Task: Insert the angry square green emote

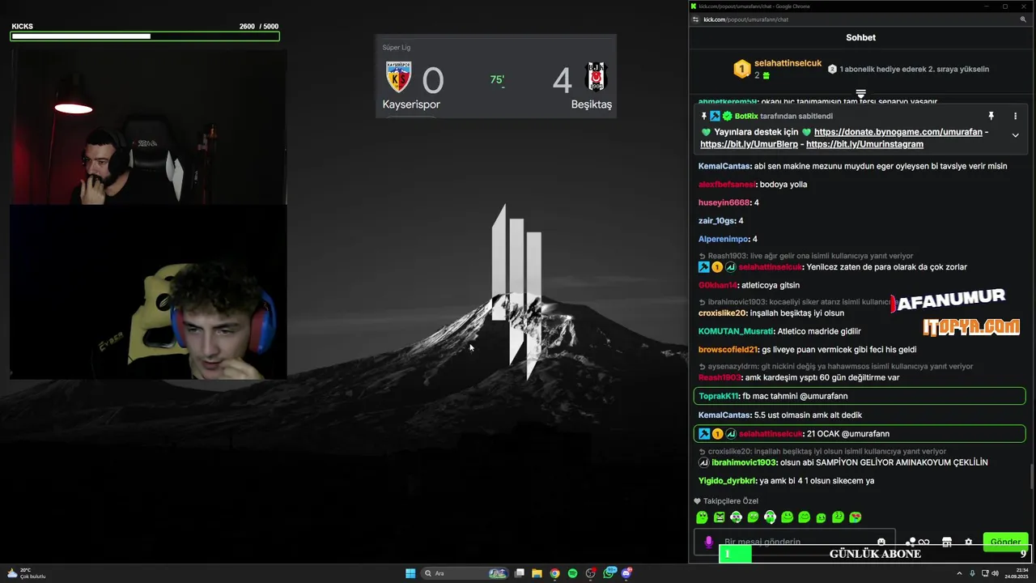Action: (719, 517)
